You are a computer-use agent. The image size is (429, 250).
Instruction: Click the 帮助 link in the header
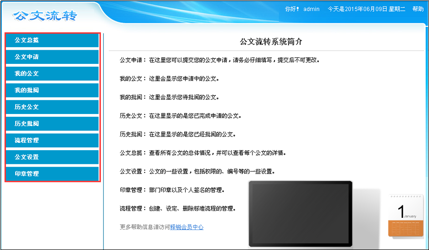pos(418,9)
